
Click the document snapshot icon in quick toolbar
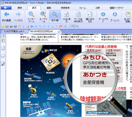[x=28, y=26]
